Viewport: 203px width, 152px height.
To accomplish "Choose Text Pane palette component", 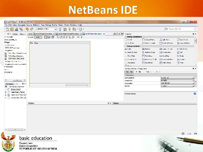I will (147, 63).
